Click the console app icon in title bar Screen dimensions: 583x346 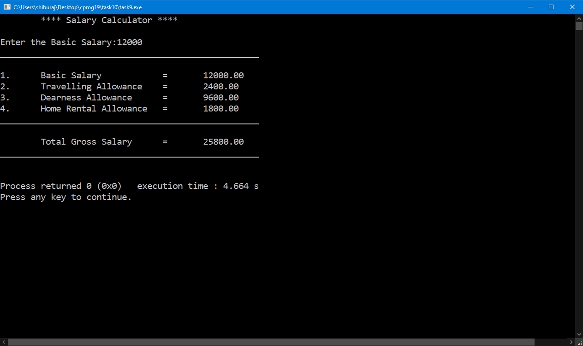[7, 7]
